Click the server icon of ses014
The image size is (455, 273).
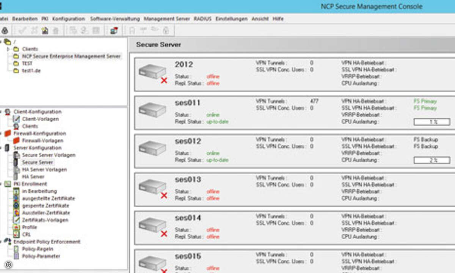152,226
